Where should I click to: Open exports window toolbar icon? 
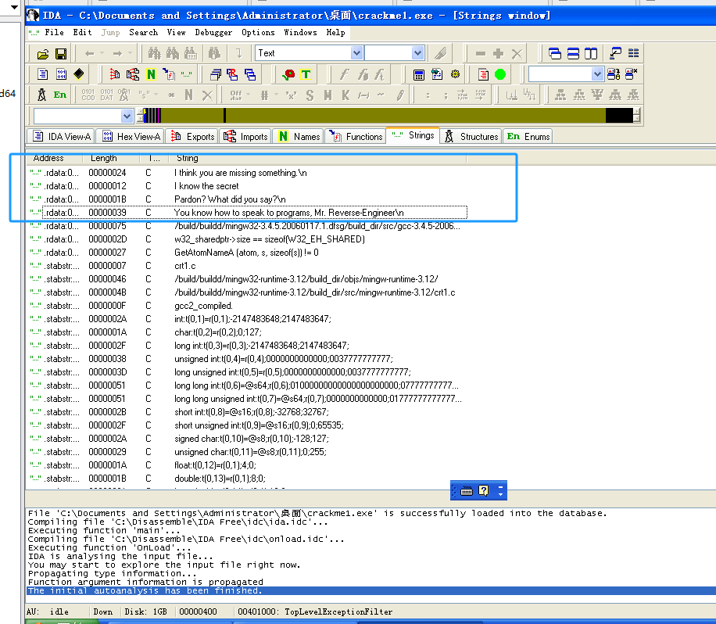click(x=115, y=74)
